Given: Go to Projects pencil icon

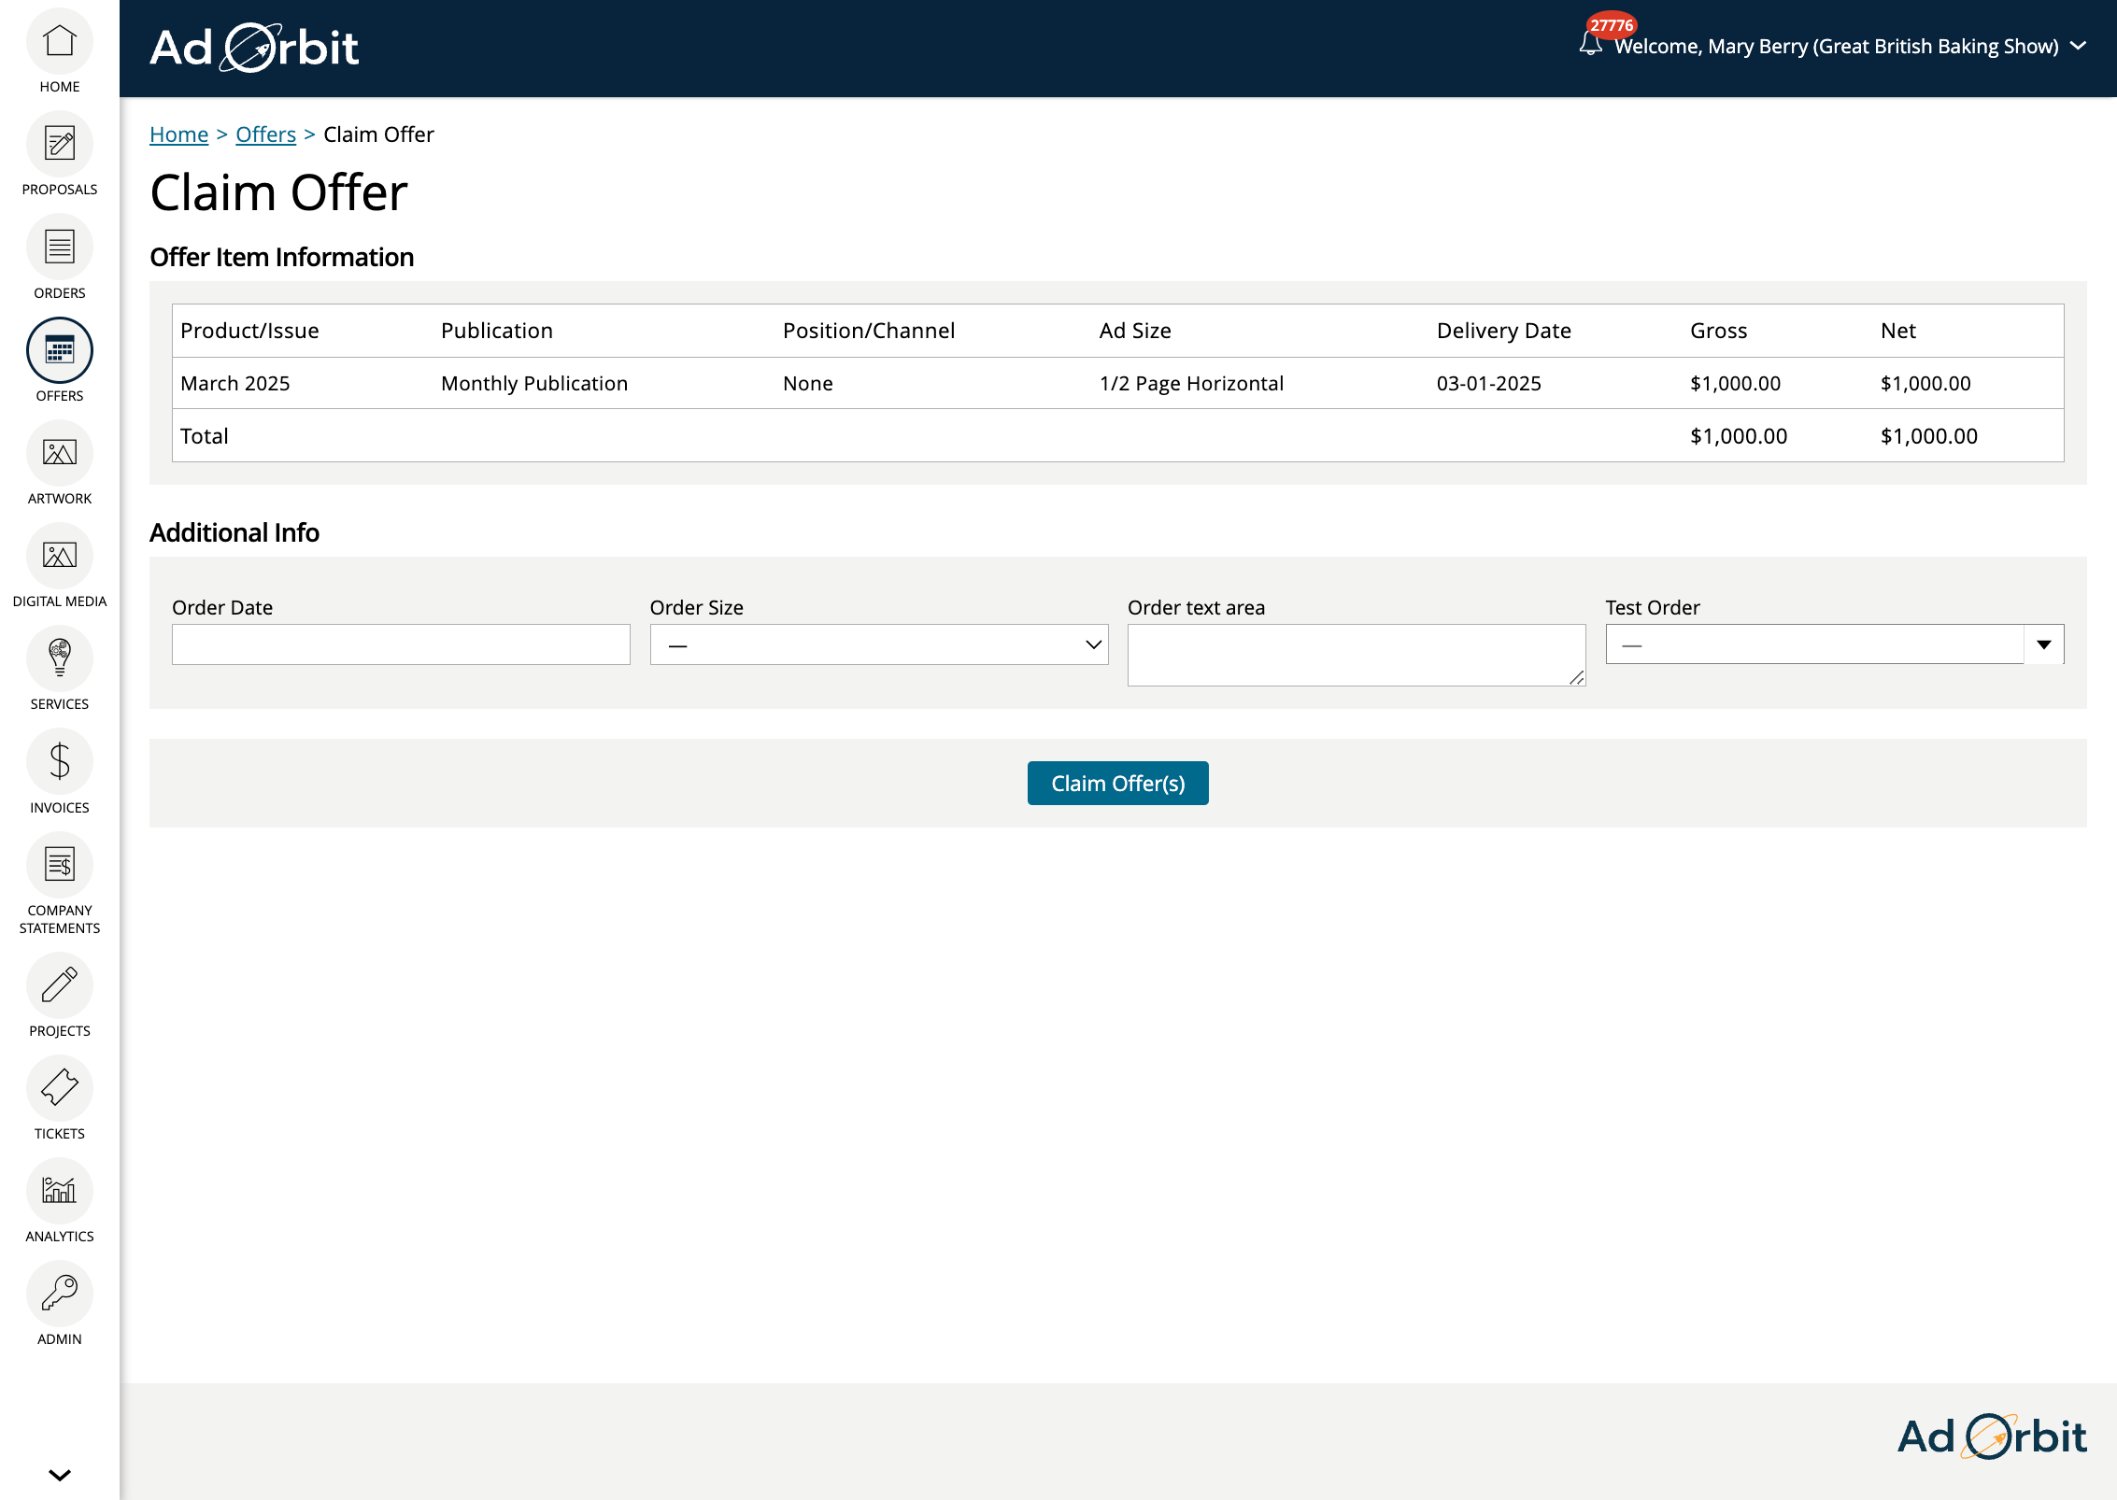Looking at the screenshot, I should point(60,986).
